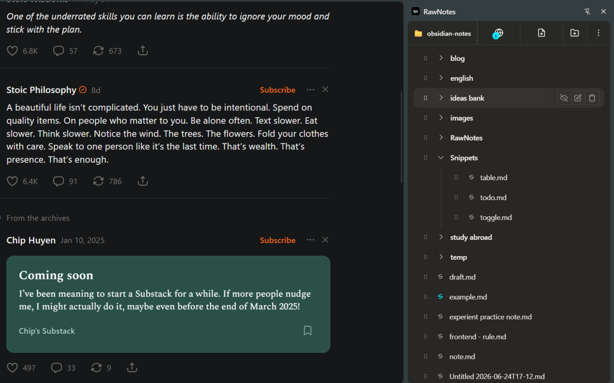Open the obsidian-notes folder selector

click(443, 33)
